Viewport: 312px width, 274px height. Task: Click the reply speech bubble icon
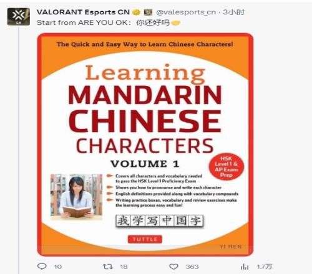[x=42, y=267]
